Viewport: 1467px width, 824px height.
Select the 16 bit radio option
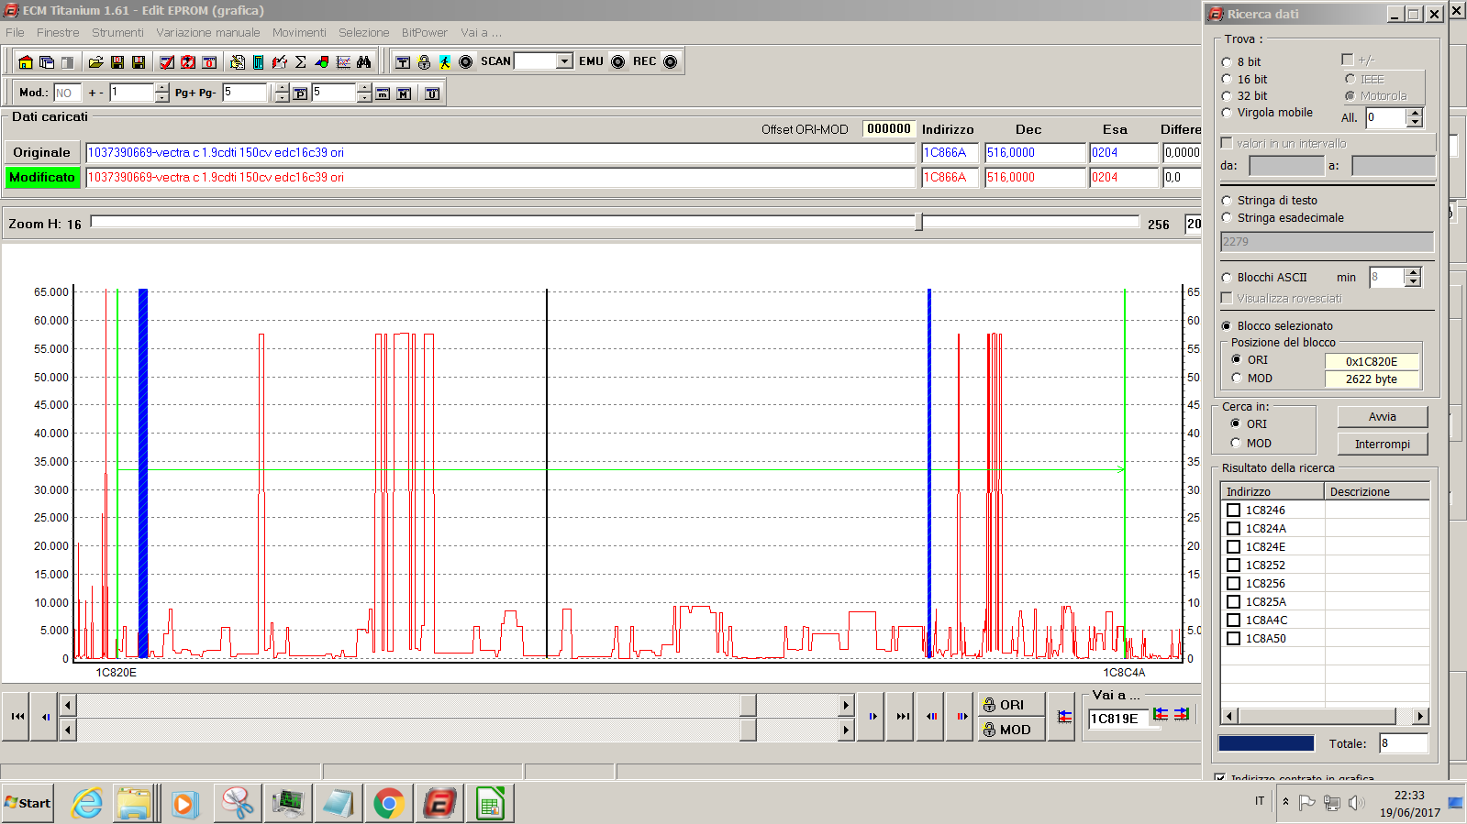(x=1227, y=80)
